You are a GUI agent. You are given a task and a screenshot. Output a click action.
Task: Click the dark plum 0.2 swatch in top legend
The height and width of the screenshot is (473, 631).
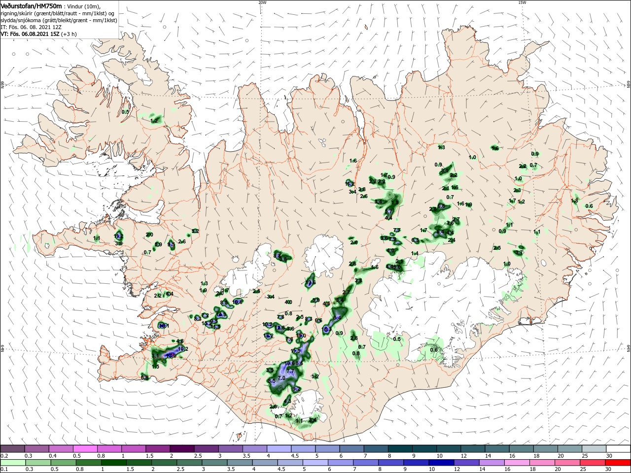pyautogui.click(x=12, y=449)
